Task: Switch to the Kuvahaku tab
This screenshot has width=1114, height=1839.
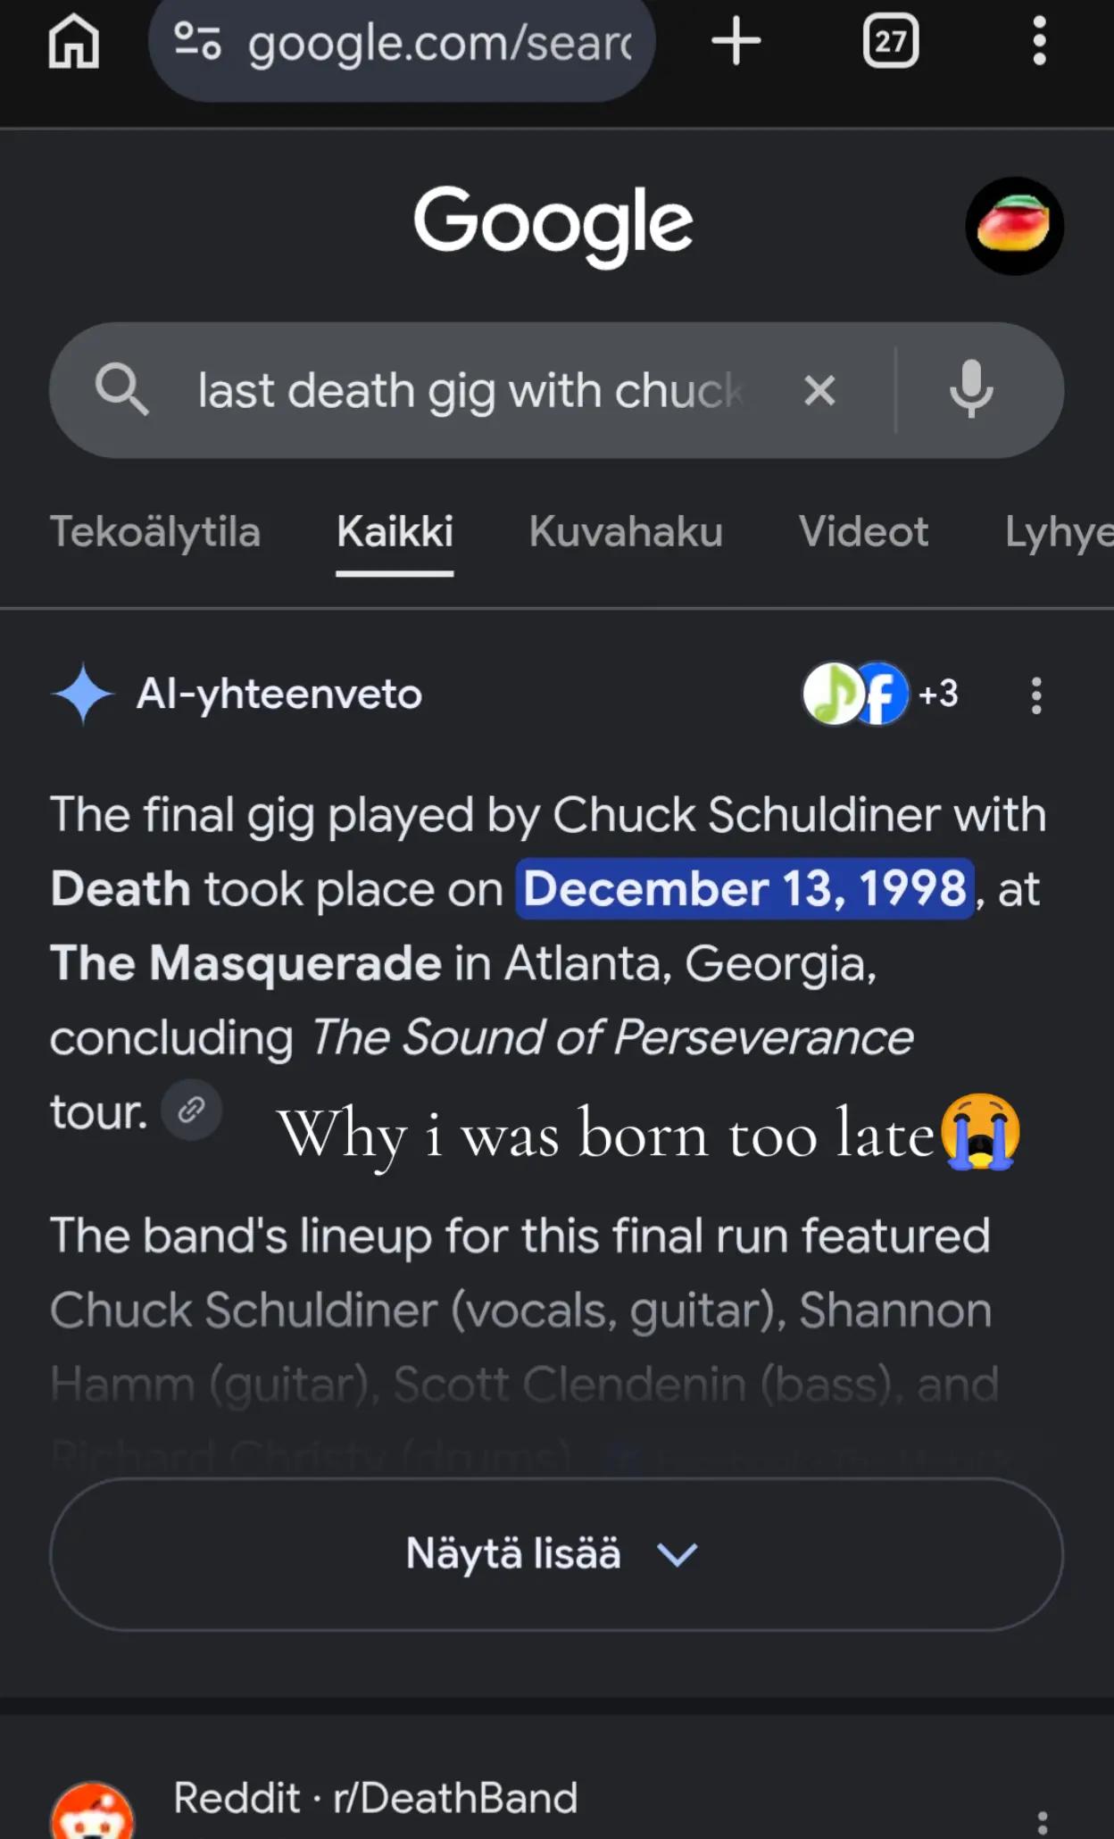Action: (x=626, y=532)
